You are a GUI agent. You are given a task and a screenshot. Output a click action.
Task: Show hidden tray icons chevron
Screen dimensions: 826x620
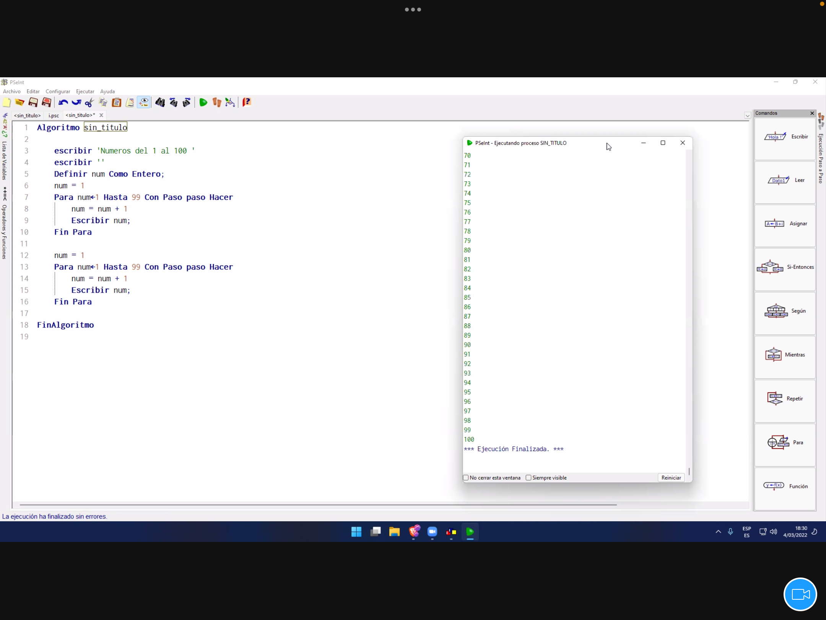(718, 532)
